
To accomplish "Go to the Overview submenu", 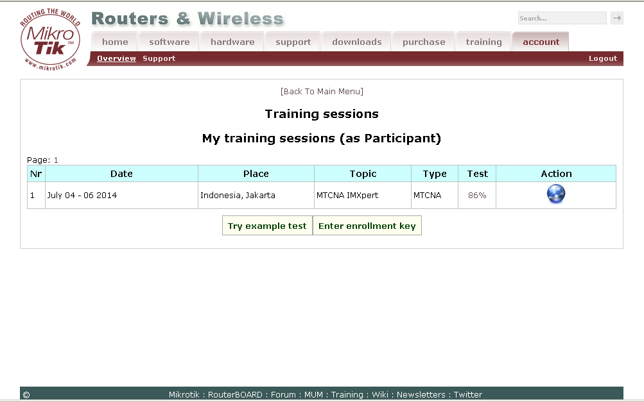I will coord(116,58).
